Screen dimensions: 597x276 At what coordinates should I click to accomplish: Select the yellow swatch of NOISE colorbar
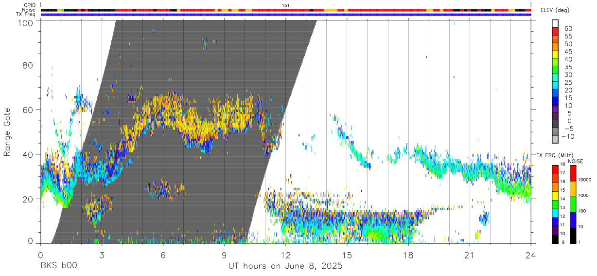click(573, 189)
